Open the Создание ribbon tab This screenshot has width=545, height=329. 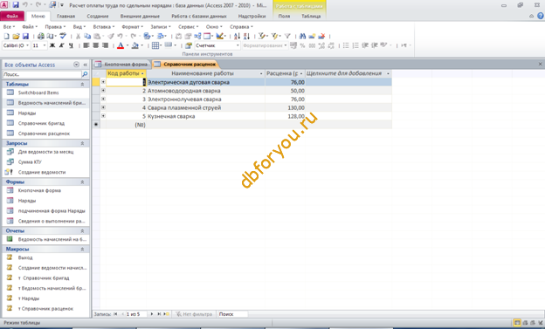click(98, 16)
